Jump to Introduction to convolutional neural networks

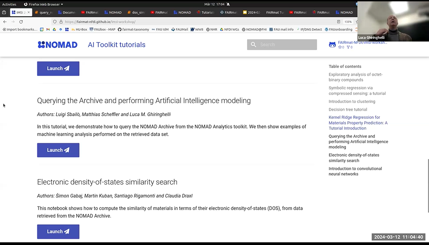tap(355, 172)
